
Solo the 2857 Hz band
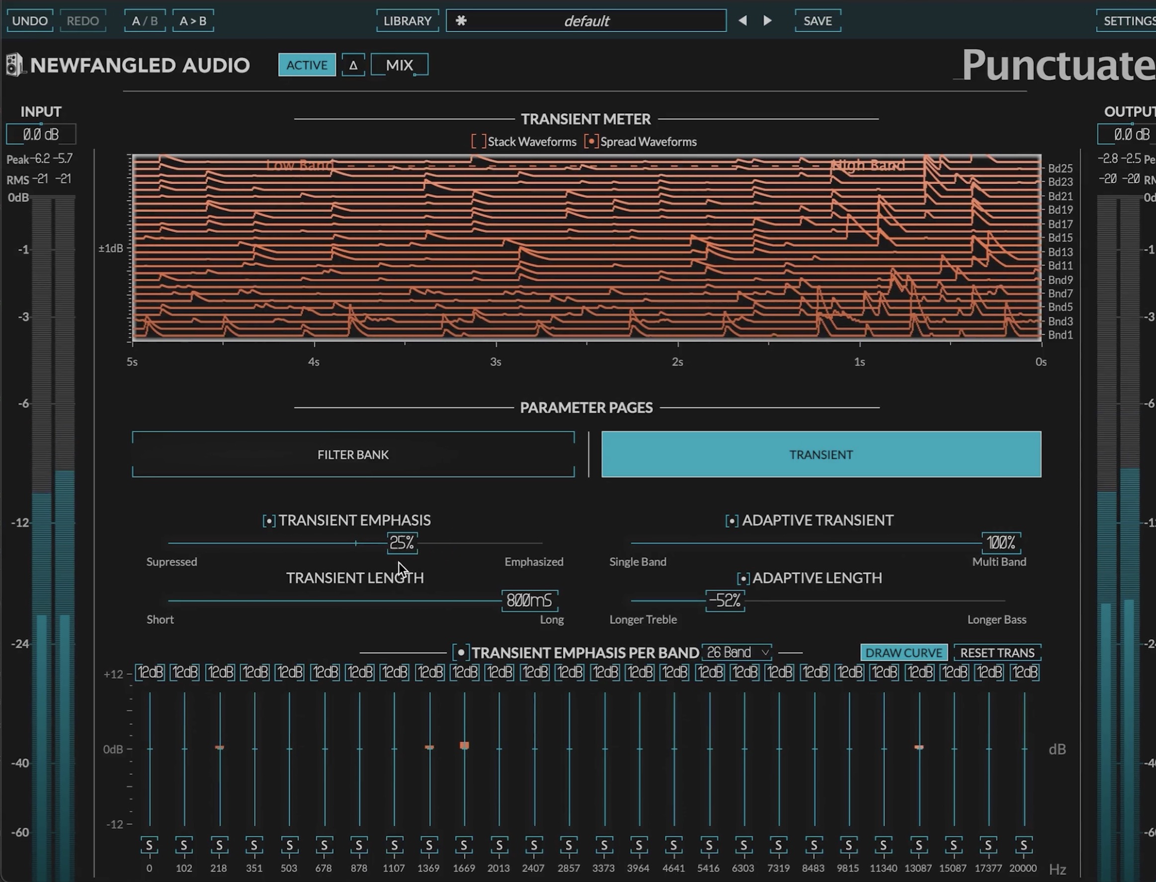[x=570, y=845]
